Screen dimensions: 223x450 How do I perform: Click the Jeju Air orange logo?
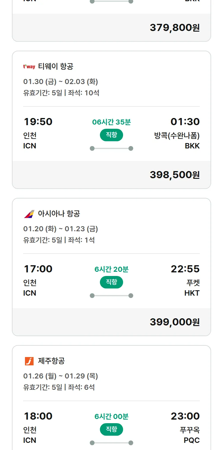click(29, 361)
